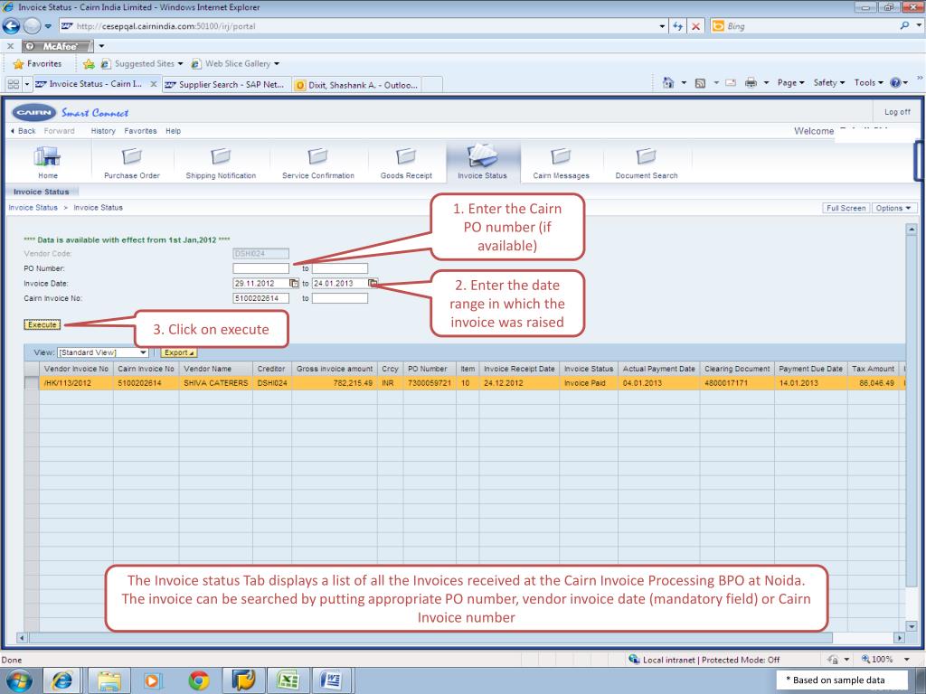The height and width of the screenshot is (694, 926).
Task: Open the address bar history dropdown arrow
Action: pyautogui.click(x=662, y=26)
